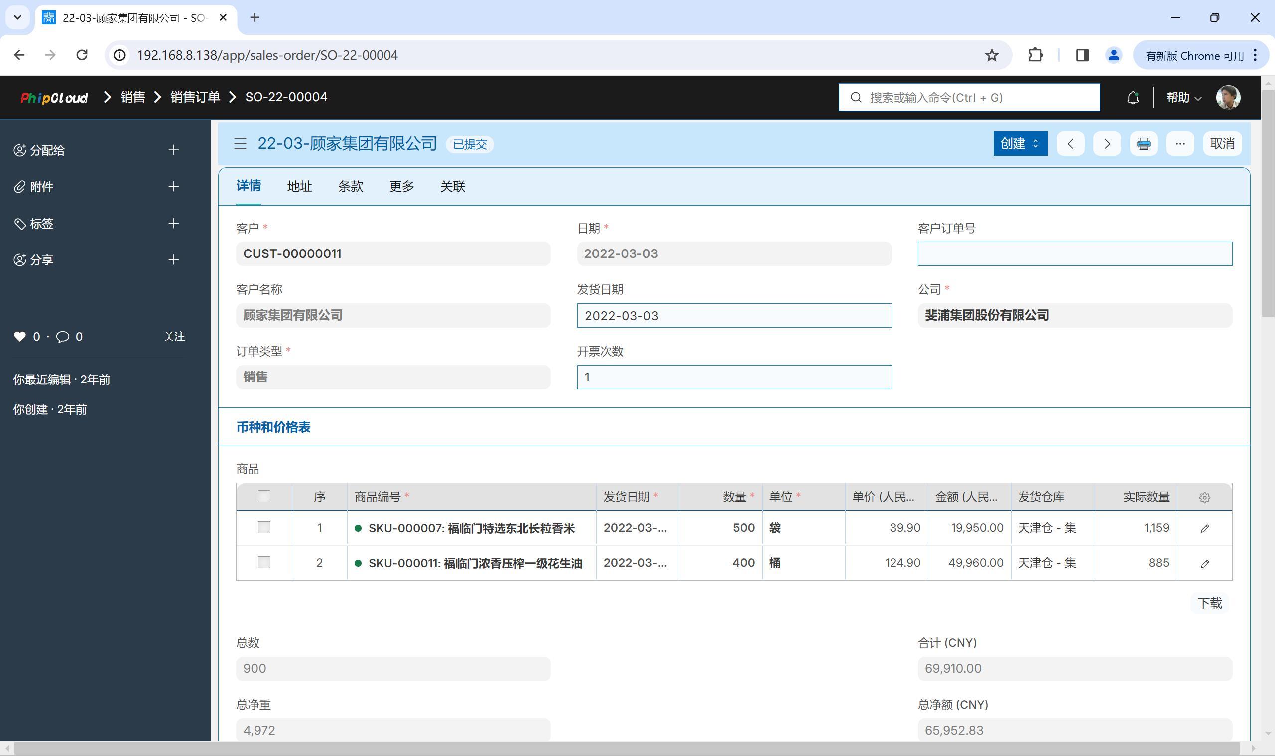Image resolution: width=1275 pixels, height=756 pixels.
Task: Click SKU-000011 福临门浓香压榨一级花生油 cell
Action: pyautogui.click(x=472, y=563)
